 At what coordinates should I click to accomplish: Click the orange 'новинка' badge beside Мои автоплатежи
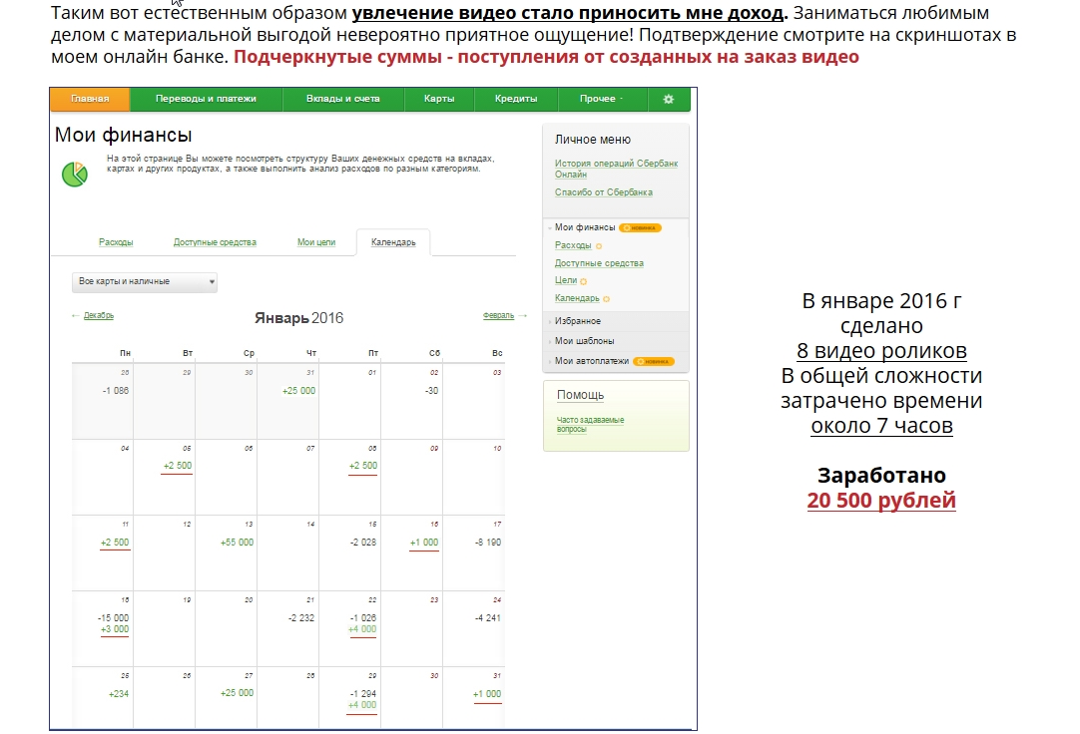click(654, 361)
